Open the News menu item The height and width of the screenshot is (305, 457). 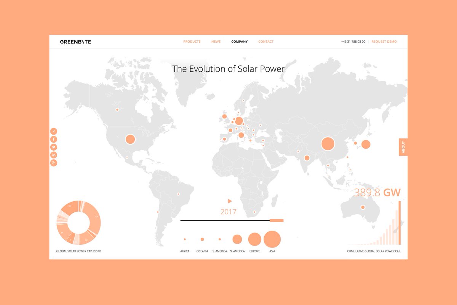pos(216,42)
